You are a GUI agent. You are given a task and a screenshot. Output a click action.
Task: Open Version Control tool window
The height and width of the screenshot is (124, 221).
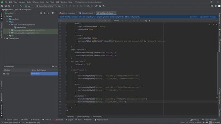tap(11, 120)
